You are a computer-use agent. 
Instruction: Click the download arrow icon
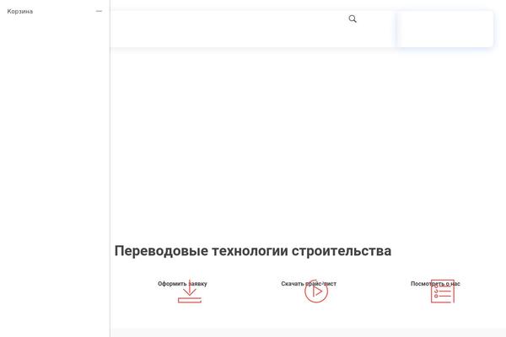pyautogui.click(x=190, y=292)
